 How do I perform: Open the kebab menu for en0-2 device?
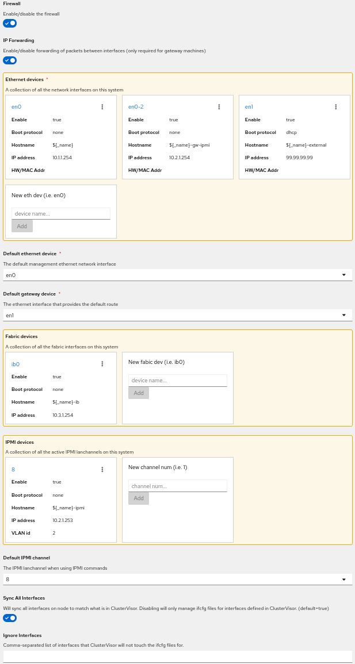(x=219, y=107)
